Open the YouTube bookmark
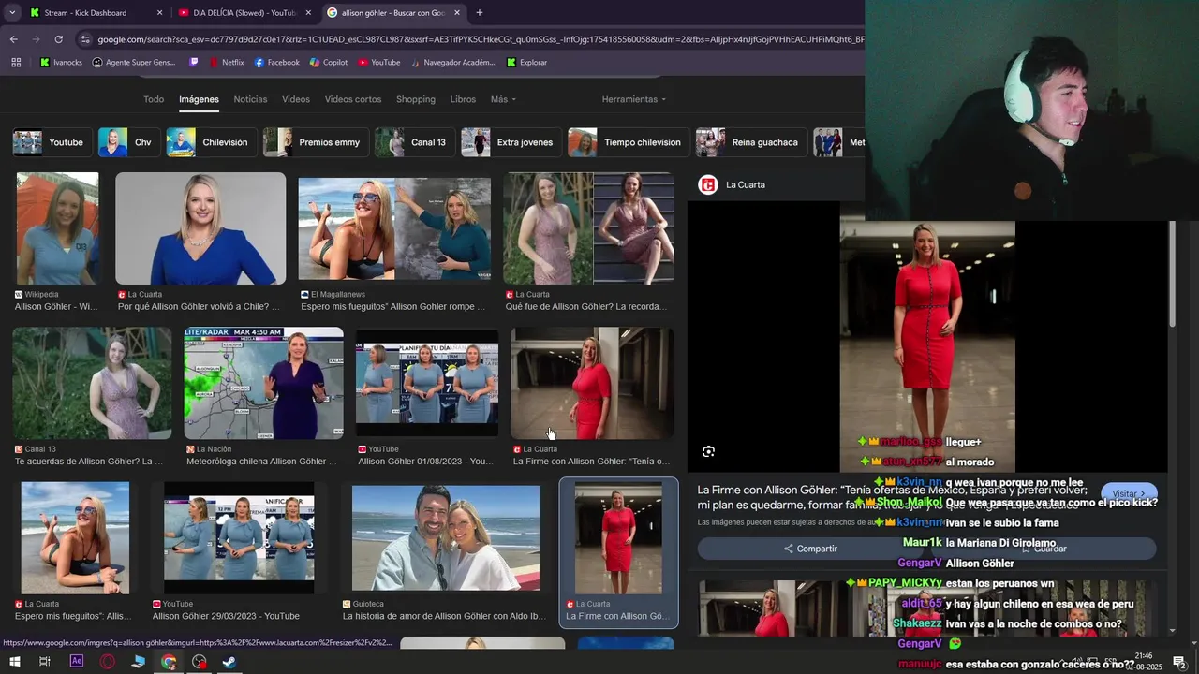 (x=378, y=63)
